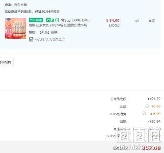Click the PLUS免运费 -¥6.00 amount
The width and height of the screenshot is (164, 153).
(155, 114)
